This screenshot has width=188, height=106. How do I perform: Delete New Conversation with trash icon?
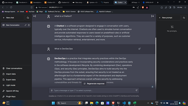point(29,25)
